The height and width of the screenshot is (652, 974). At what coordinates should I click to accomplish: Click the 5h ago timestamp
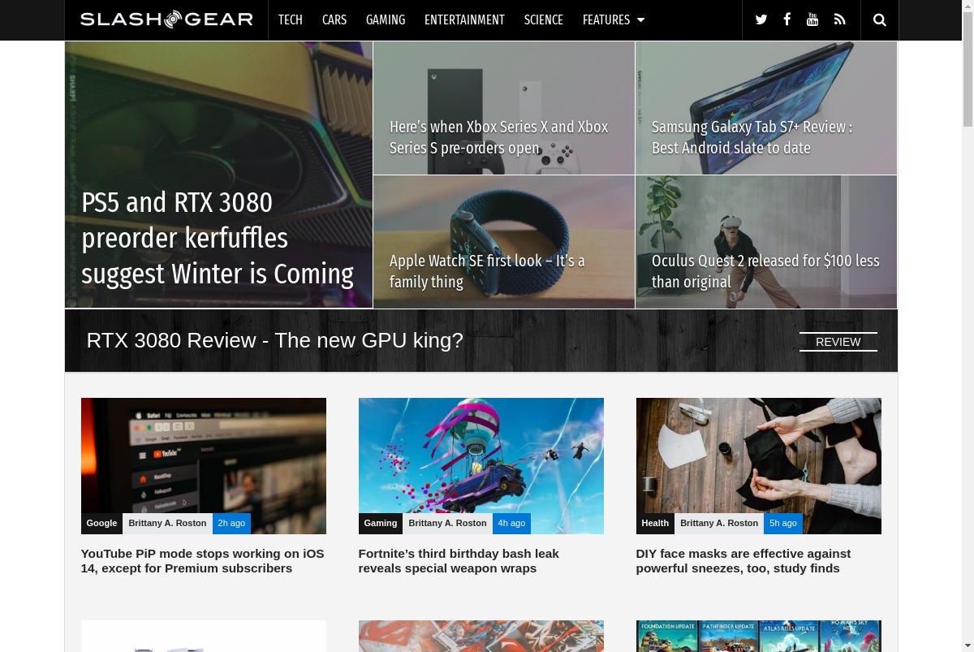point(783,523)
